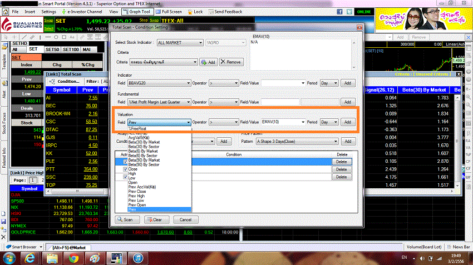Viewport: 473px width, 265px height.
Task: Open the View menu
Action: (114, 12)
